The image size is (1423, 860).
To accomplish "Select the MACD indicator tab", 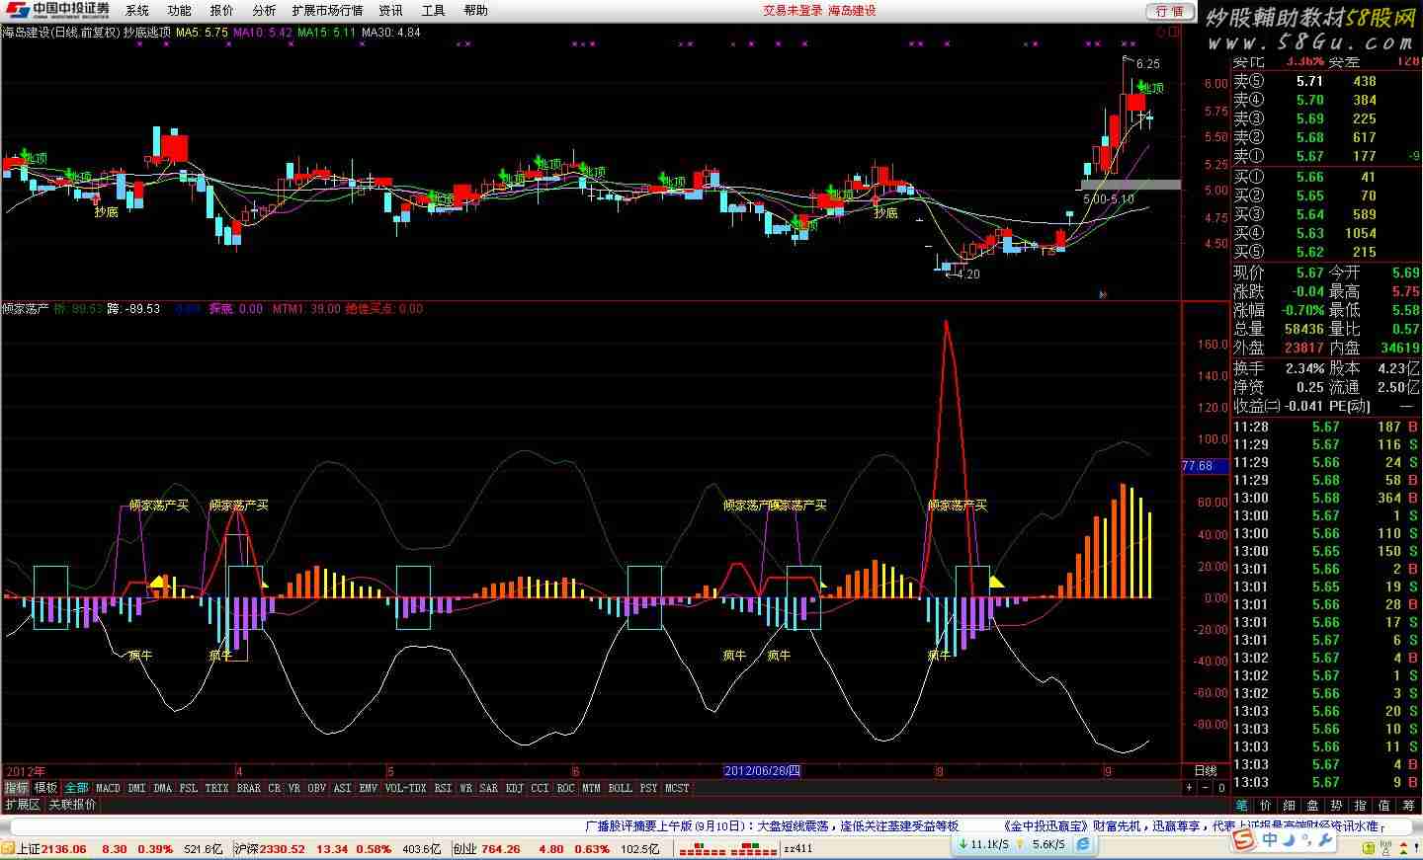I will click(x=108, y=788).
